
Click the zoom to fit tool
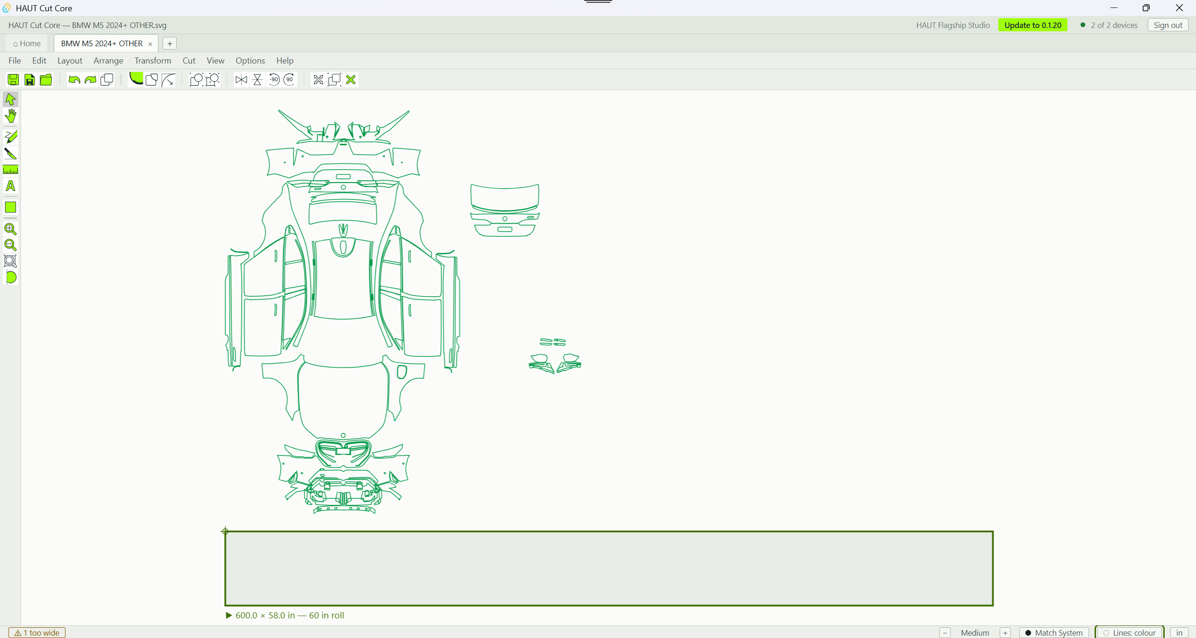click(x=10, y=261)
